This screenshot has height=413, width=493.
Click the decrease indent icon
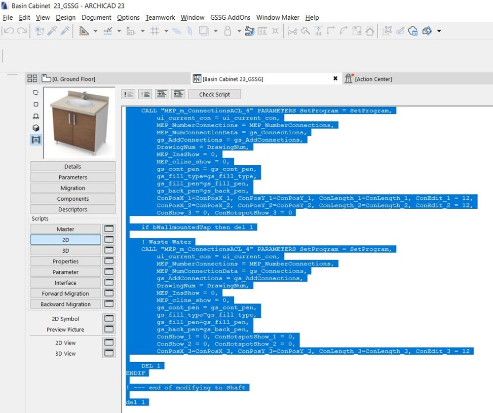click(x=178, y=94)
